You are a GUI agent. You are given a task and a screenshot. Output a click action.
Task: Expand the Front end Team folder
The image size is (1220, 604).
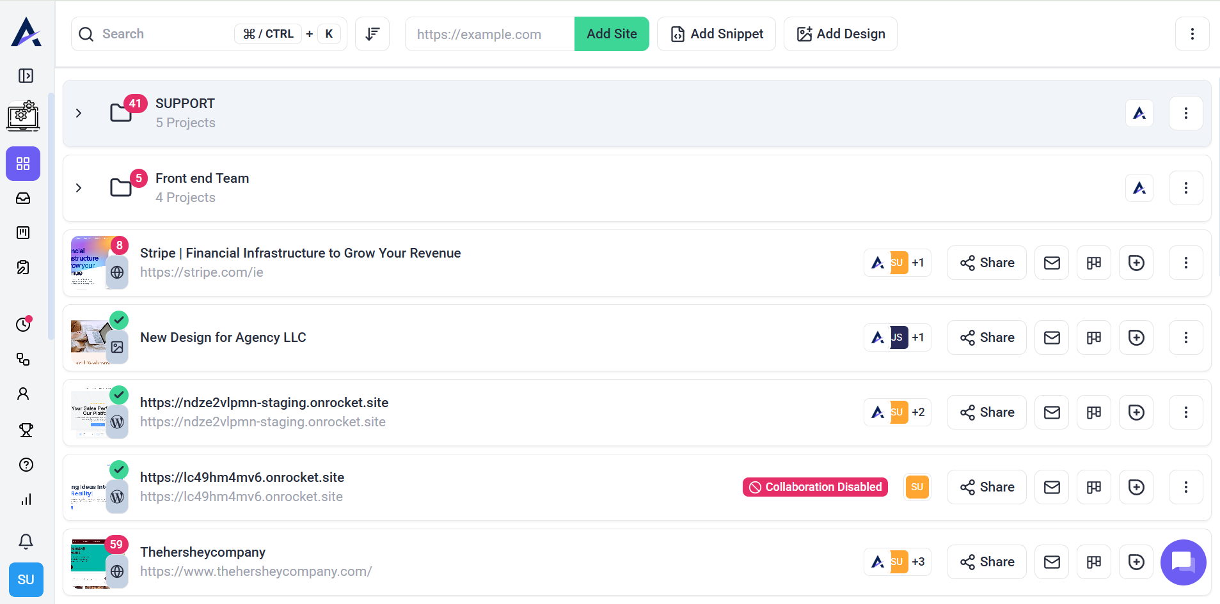click(79, 188)
